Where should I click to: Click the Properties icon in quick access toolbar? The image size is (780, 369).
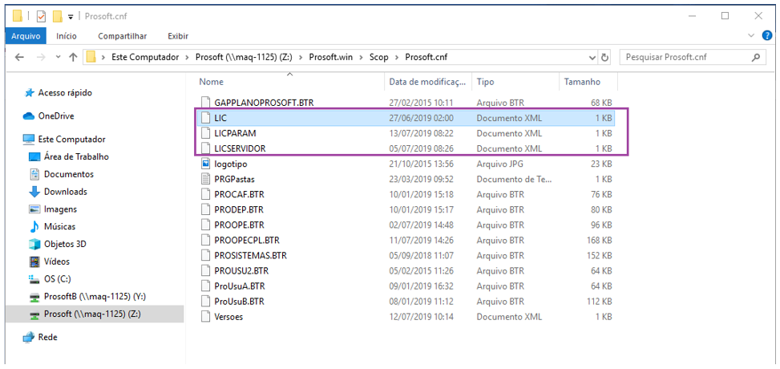tap(42, 16)
